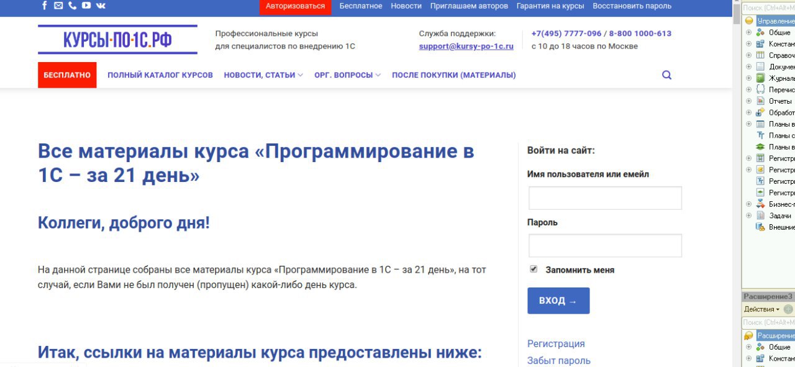
Task: Expand the Задачи tree node
Action: (x=748, y=215)
